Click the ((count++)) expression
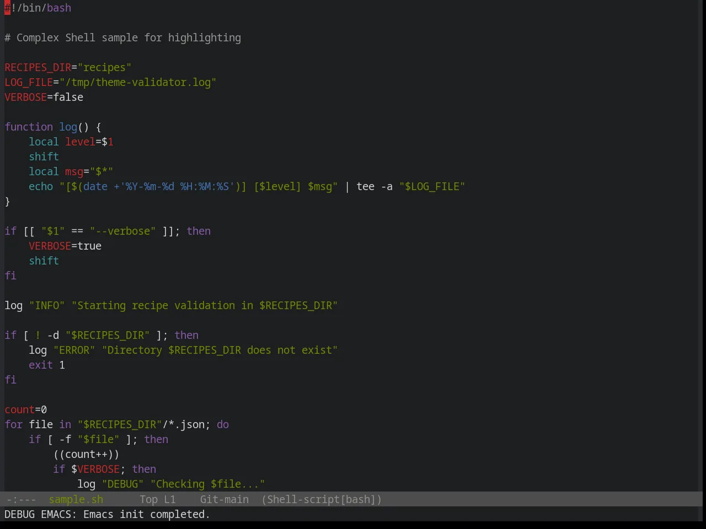The image size is (706, 529). click(86, 454)
